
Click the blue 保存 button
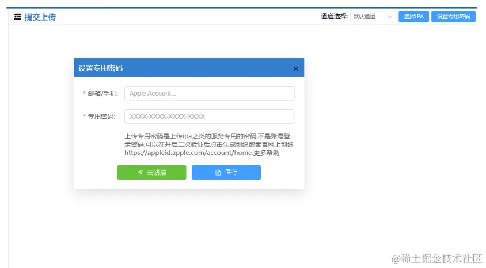pos(226,172)
